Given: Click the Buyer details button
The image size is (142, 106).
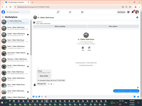Looking at the screenshot, I should [44, 76].
